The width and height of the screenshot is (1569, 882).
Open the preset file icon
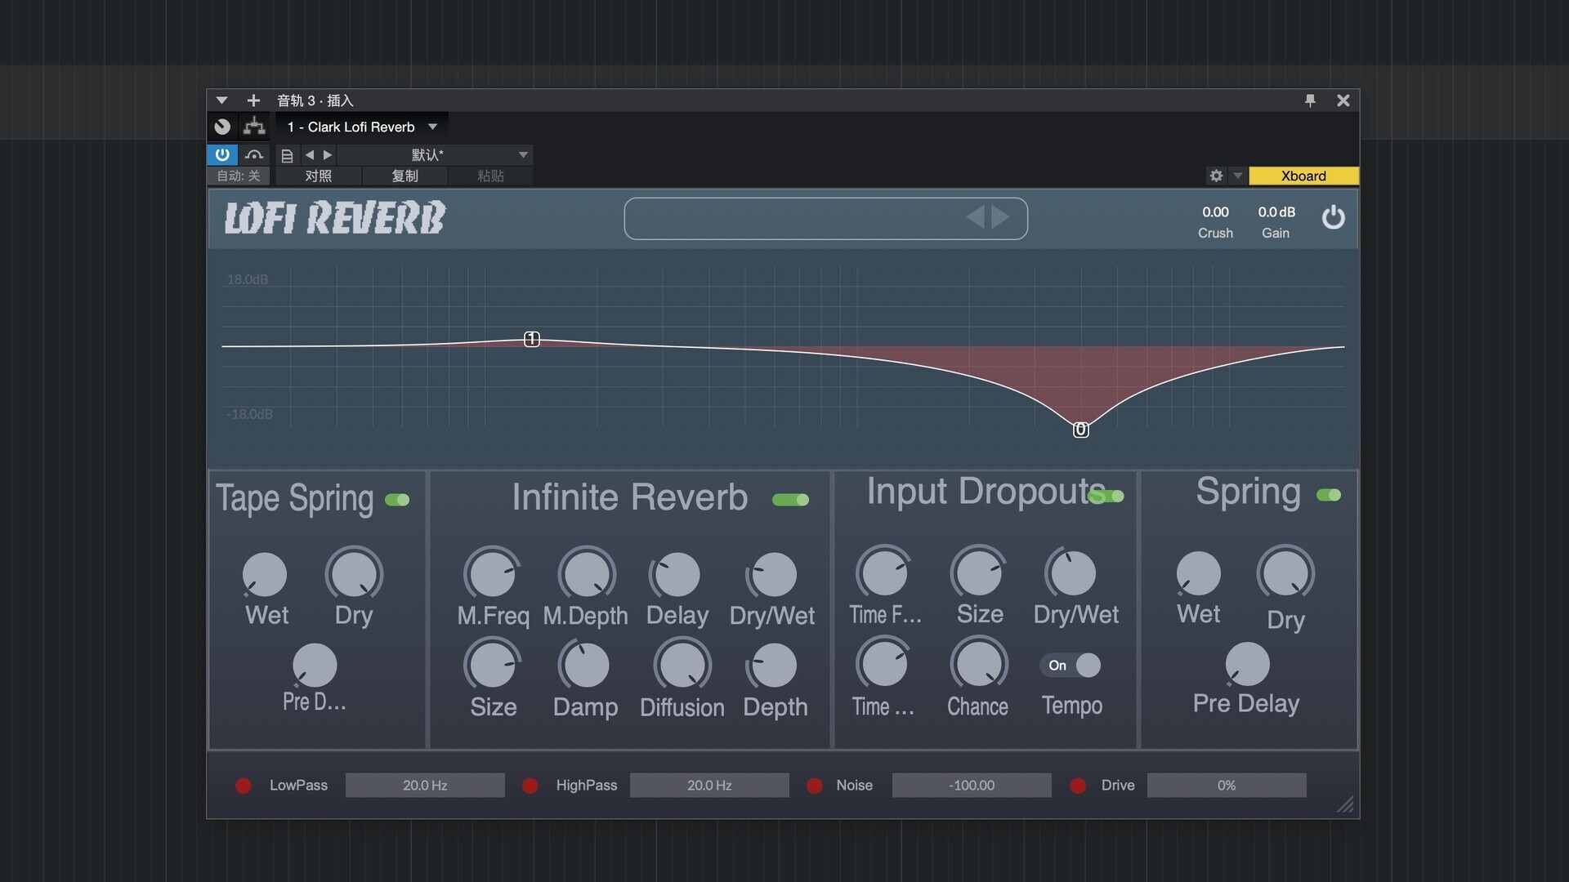(x=287, y=155)
